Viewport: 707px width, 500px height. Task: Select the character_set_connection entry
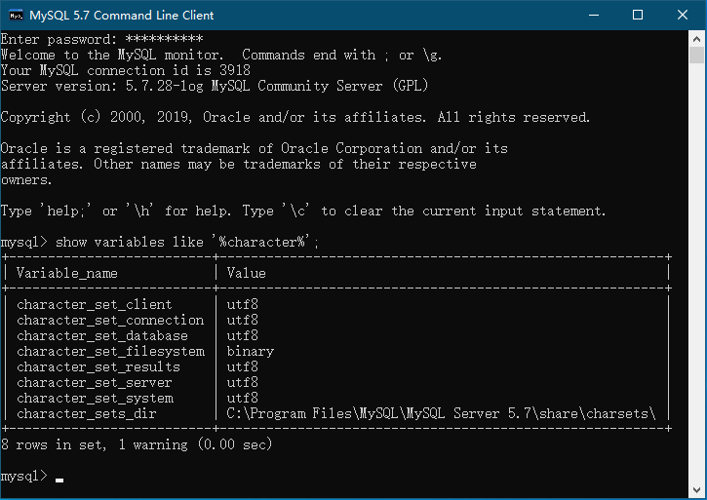pyautogui.click(x=110, y=321)
